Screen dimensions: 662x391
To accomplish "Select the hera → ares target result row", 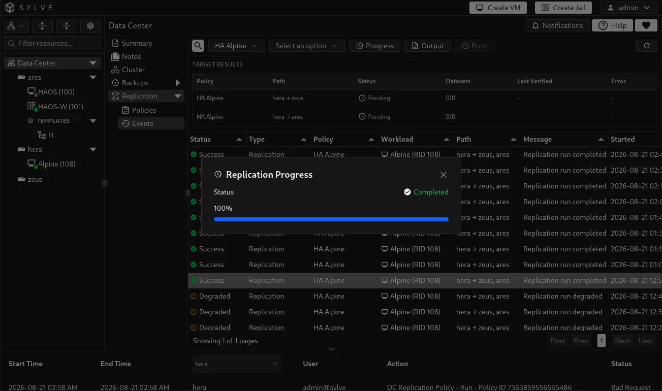I will pos(425,117).
